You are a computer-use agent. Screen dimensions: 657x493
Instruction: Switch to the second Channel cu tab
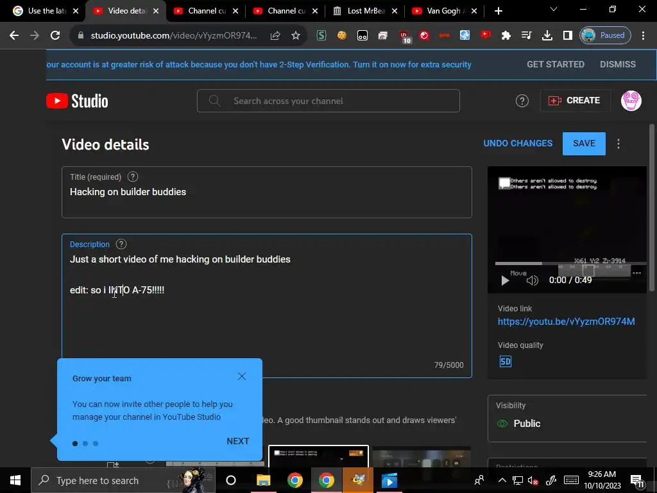pyautogui.click(x=286, y=11)
